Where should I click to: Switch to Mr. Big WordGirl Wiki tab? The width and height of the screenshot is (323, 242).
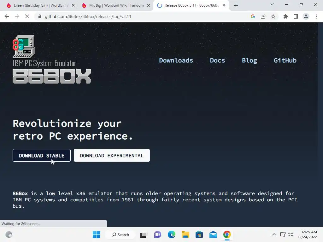point(116,5)
